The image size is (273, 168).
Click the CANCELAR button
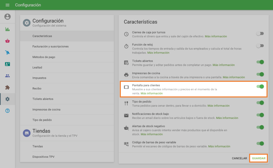point(239,158)
